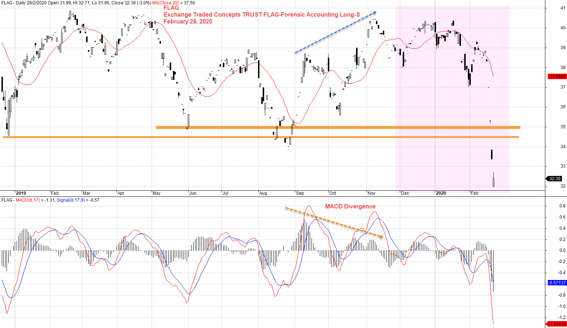
Task: Click the Dec month label on time axis
Action: point(405,193)
